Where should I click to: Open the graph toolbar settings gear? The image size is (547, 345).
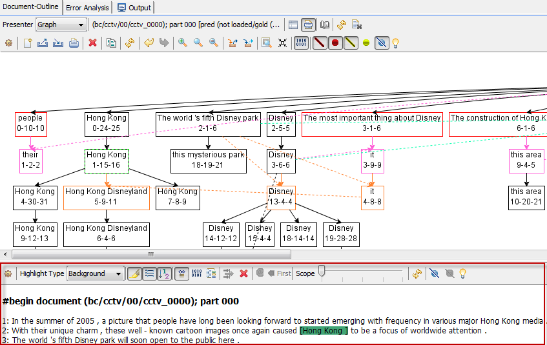(9, 43)
